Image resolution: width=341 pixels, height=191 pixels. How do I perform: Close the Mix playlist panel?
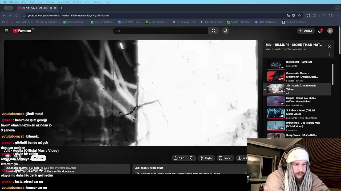(x=329, y=46)
